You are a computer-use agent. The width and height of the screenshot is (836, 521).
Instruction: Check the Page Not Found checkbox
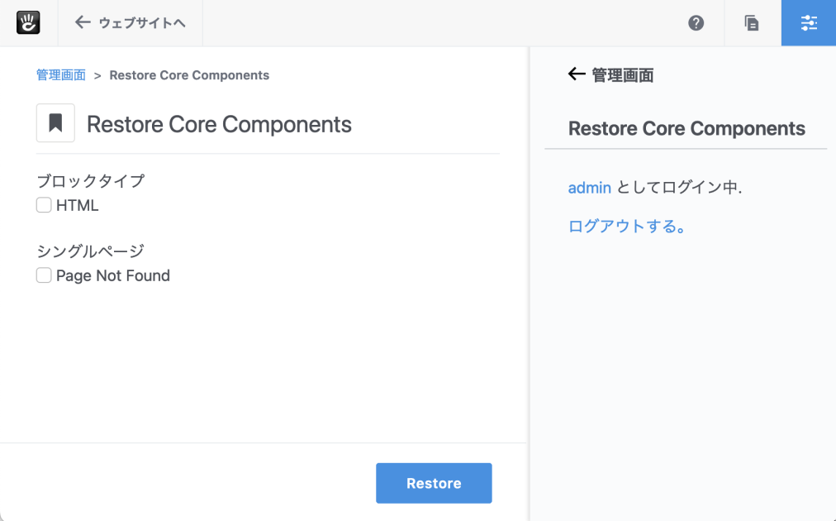pyautogui.click(x=44, y=275)
